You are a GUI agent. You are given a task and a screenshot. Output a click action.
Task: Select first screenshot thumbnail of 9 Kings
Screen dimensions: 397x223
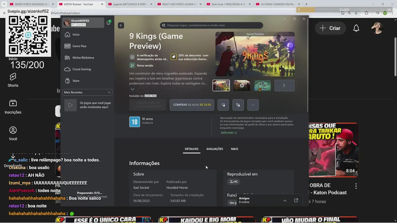pyautogui.click(x=221, y=85)
